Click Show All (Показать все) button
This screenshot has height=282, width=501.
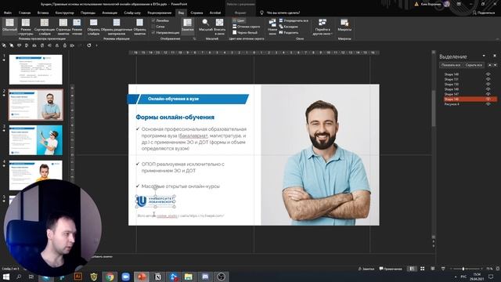[451, 65]
